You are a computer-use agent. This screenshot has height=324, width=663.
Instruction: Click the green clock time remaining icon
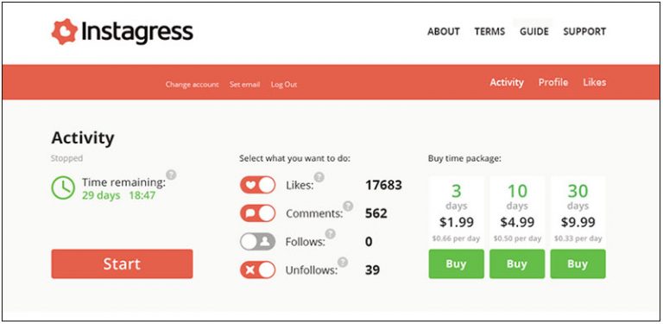coord(63,187)
